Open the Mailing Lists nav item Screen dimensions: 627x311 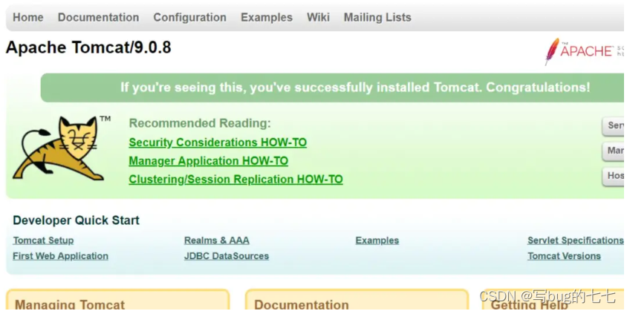(377, 18)
